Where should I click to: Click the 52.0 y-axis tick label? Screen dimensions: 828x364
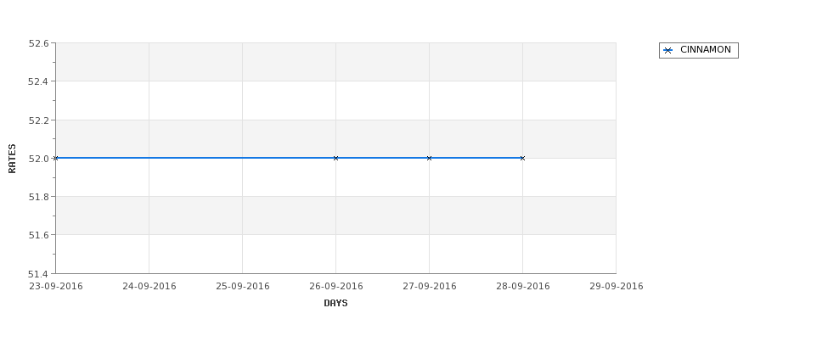click(38, 159)
